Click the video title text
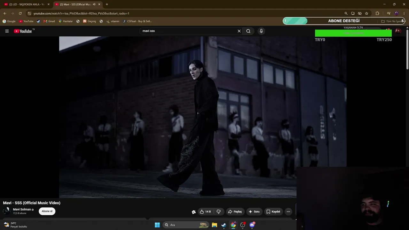This screenshot has width=409, height=230. pos(32,203)
